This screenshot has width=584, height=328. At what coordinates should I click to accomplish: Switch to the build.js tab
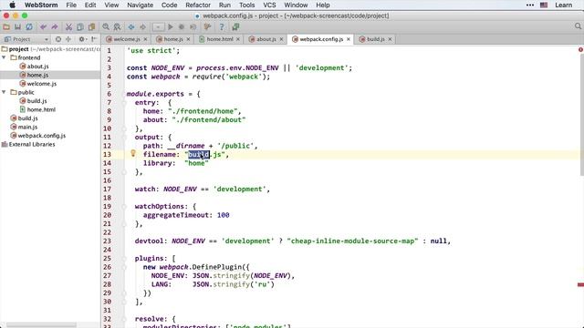[375, 39]
